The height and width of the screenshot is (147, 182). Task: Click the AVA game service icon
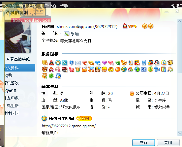[x=65, y=70]
